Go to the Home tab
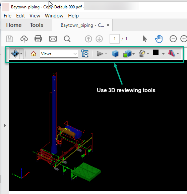This screenshot has width=187, height=194. tap(14, 25)
